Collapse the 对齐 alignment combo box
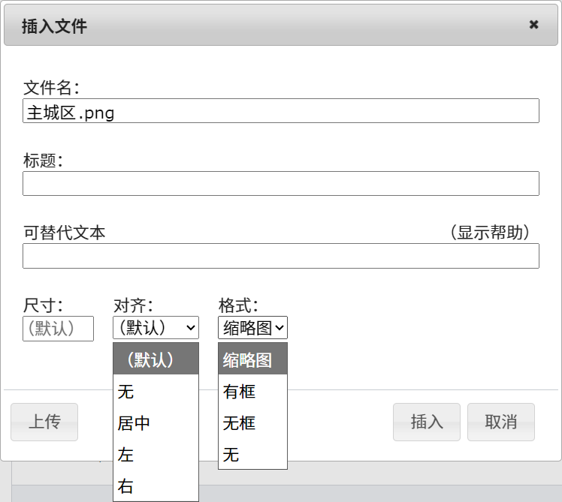 point(156,328)
